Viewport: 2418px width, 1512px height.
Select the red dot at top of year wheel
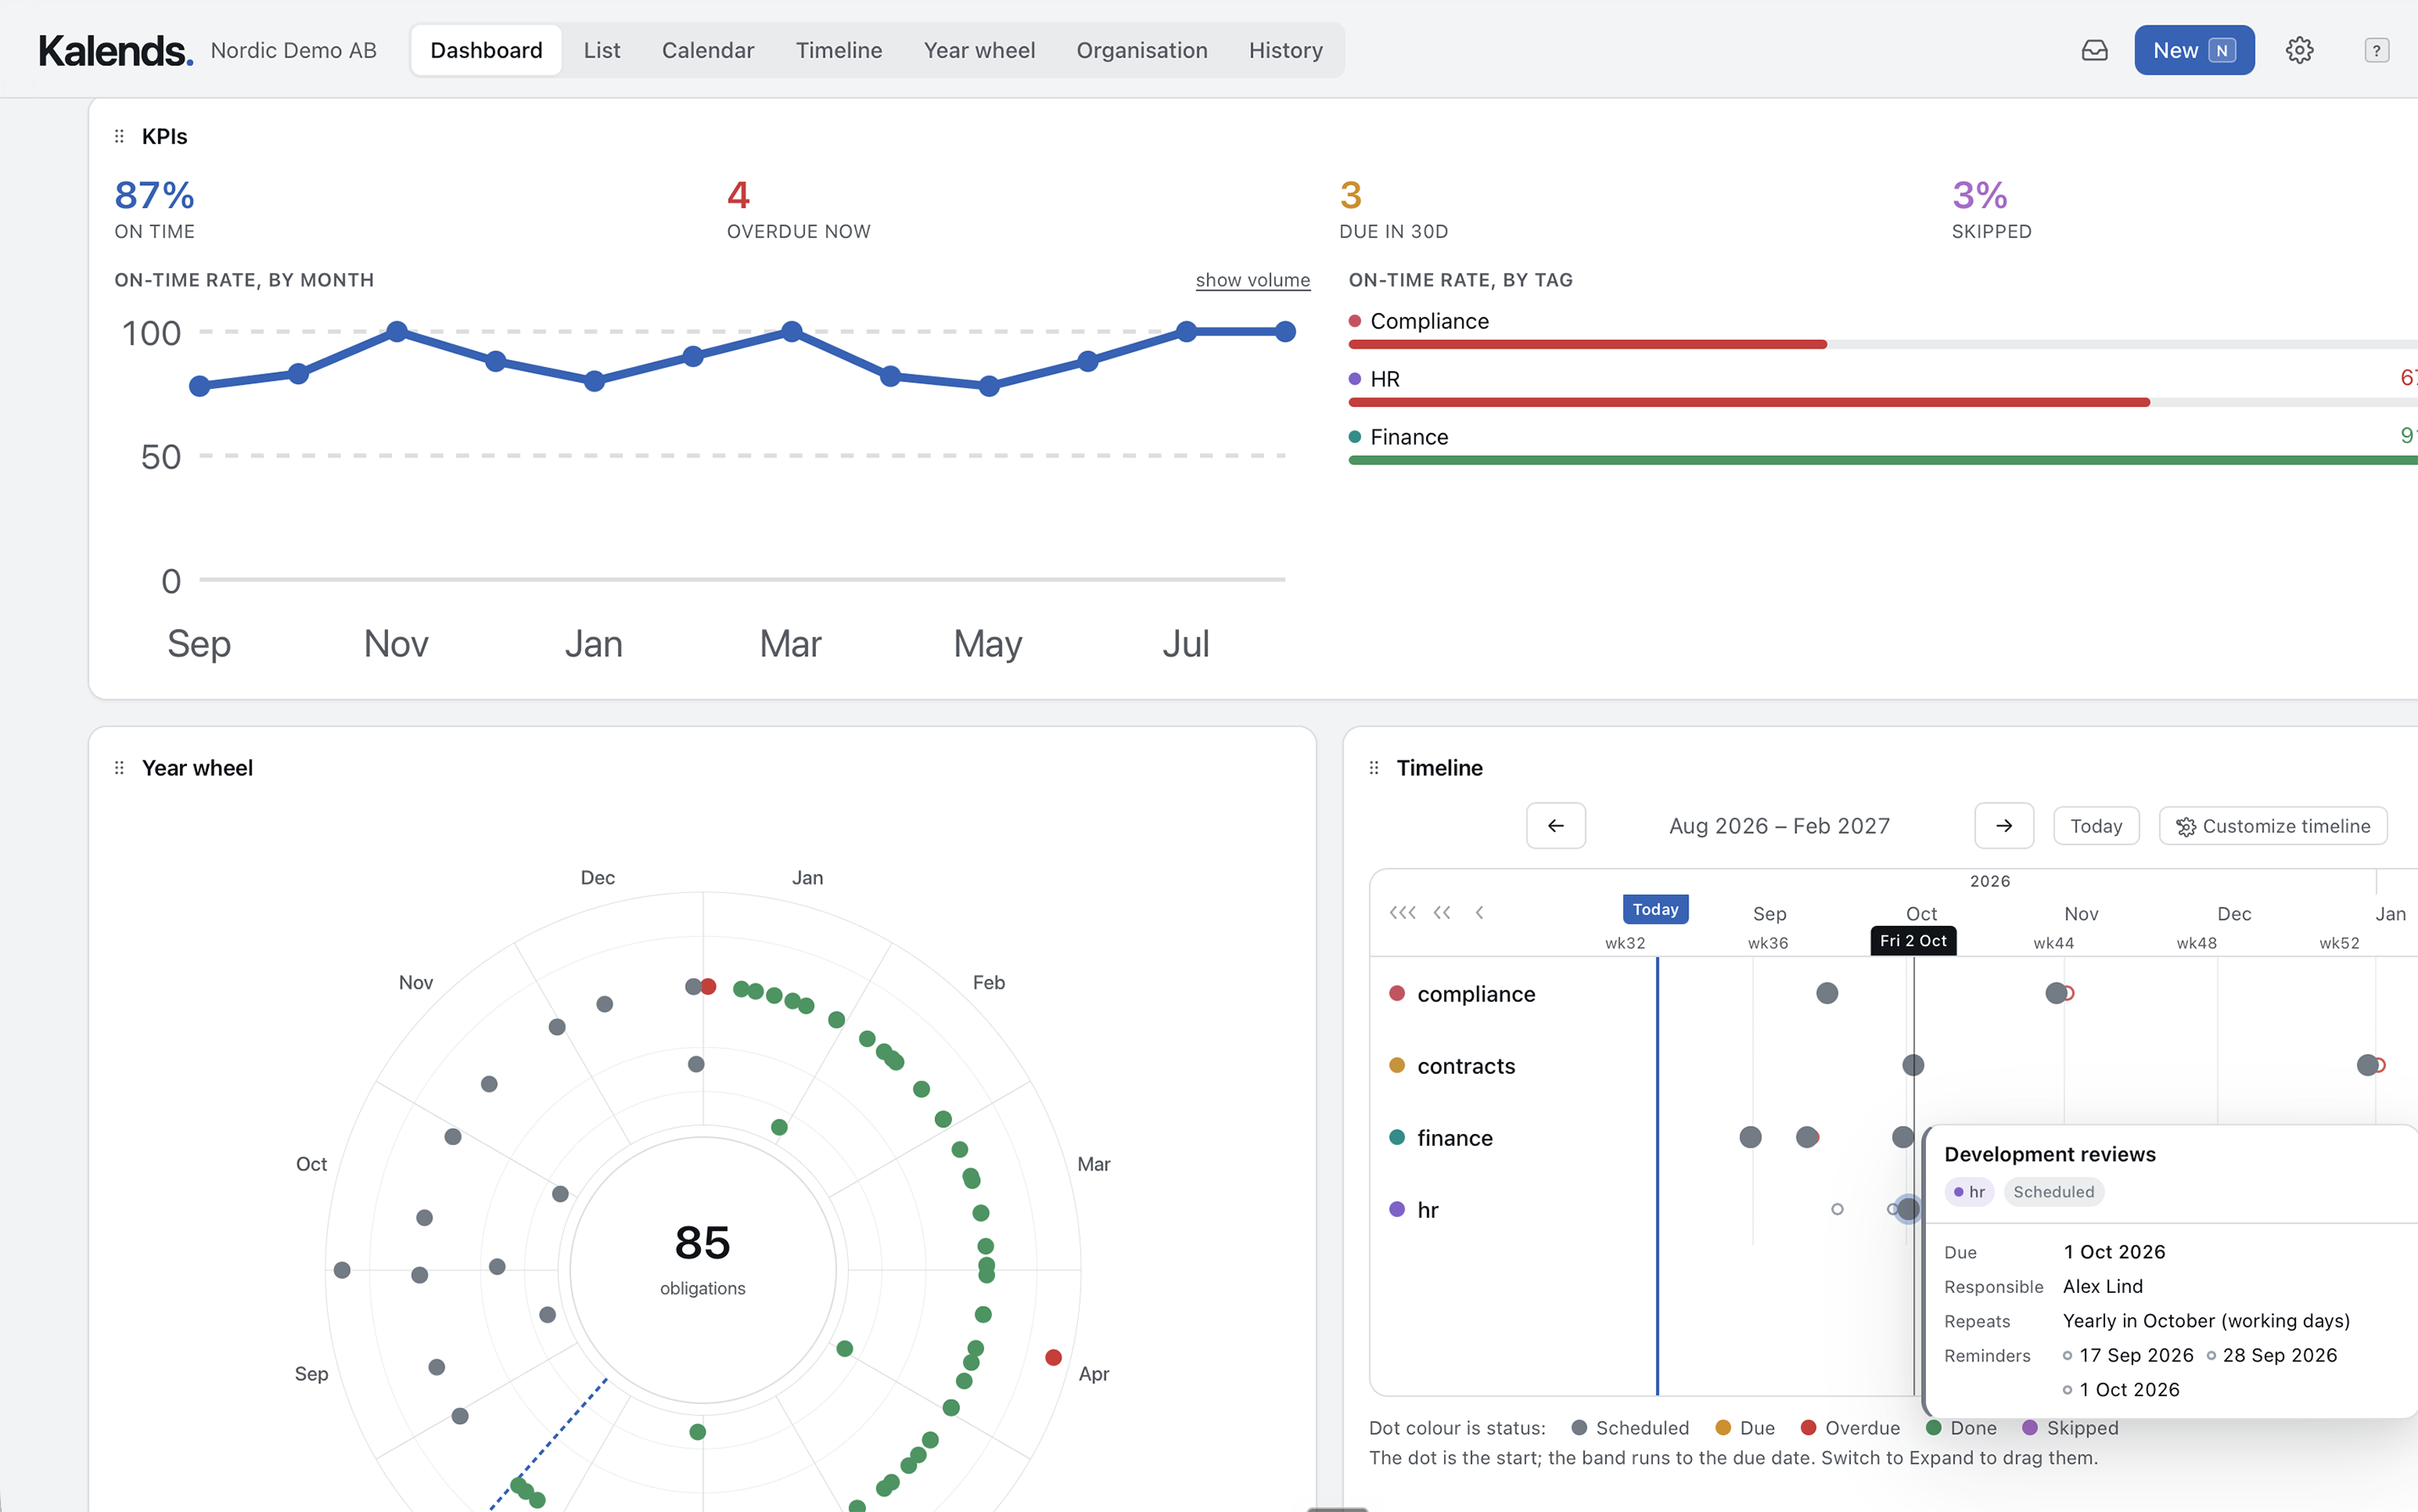point(708,987)
